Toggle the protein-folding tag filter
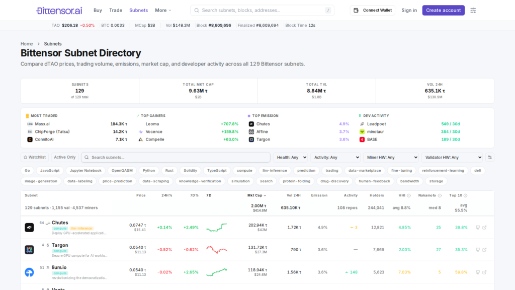Image resolution: width=515 pixels, height=290 pixels. (x=296, y=181)
